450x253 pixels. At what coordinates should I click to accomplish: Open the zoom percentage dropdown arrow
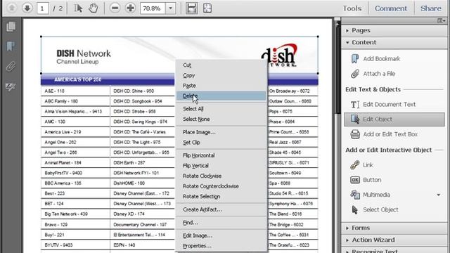pos(170,8)
